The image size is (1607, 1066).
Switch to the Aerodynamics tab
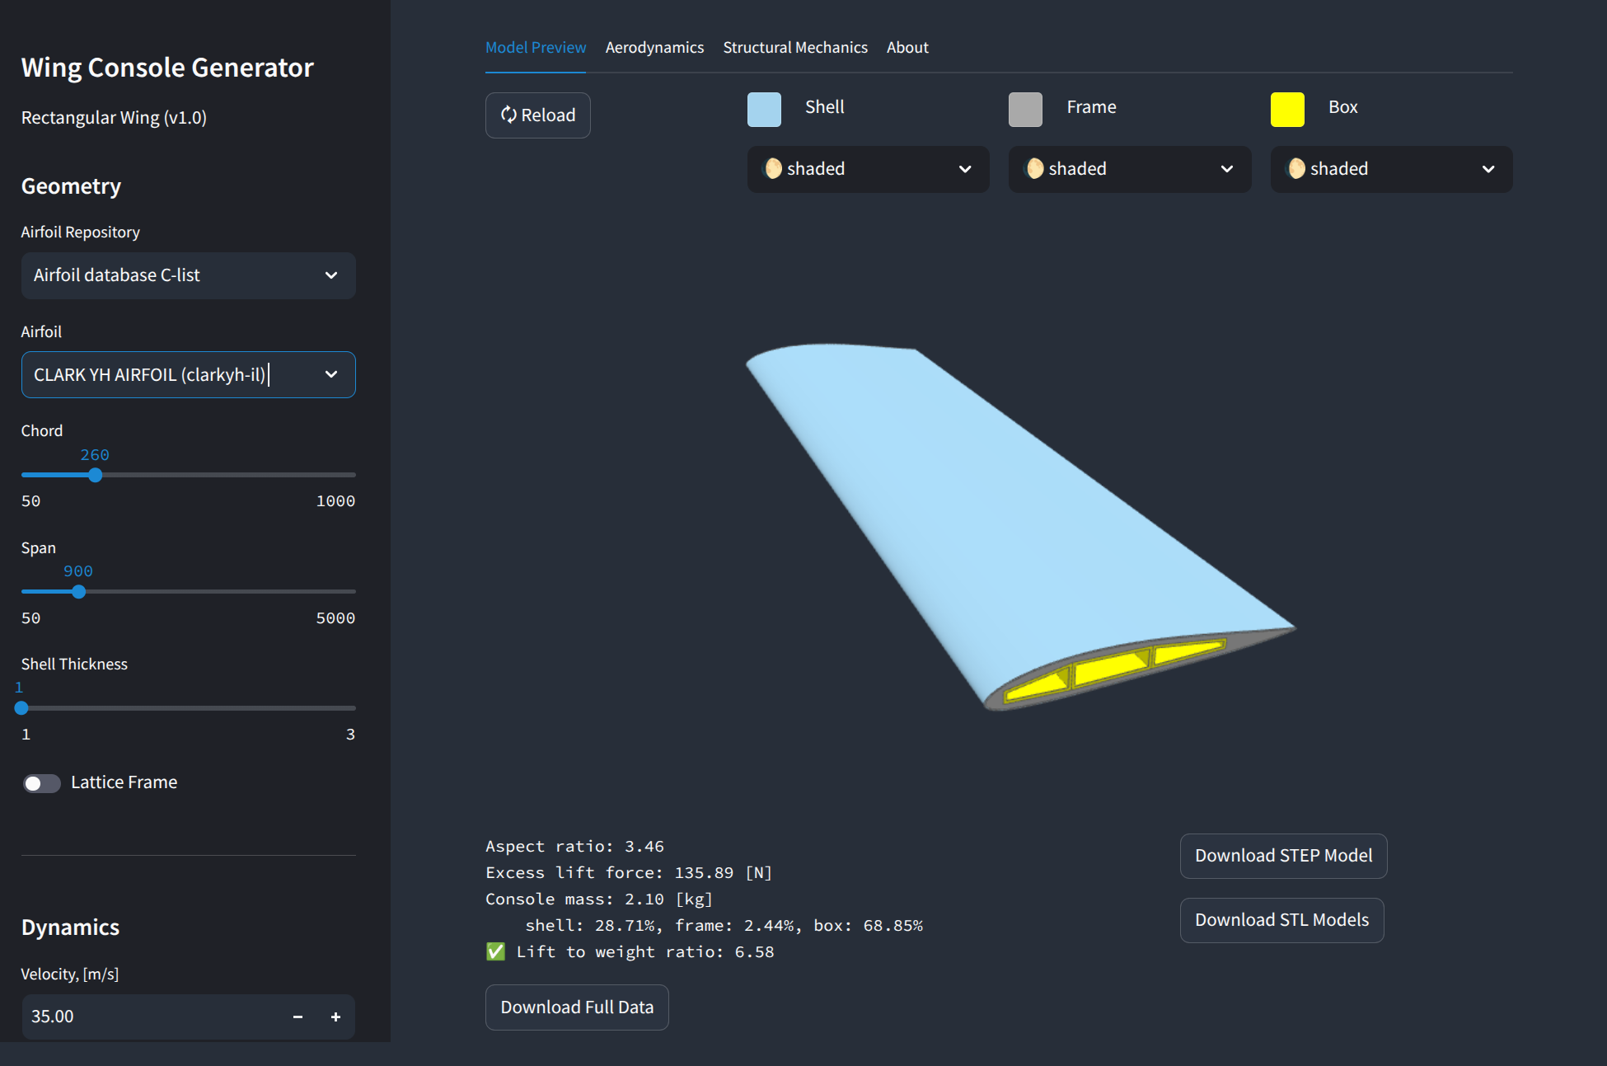coord(654,48)
